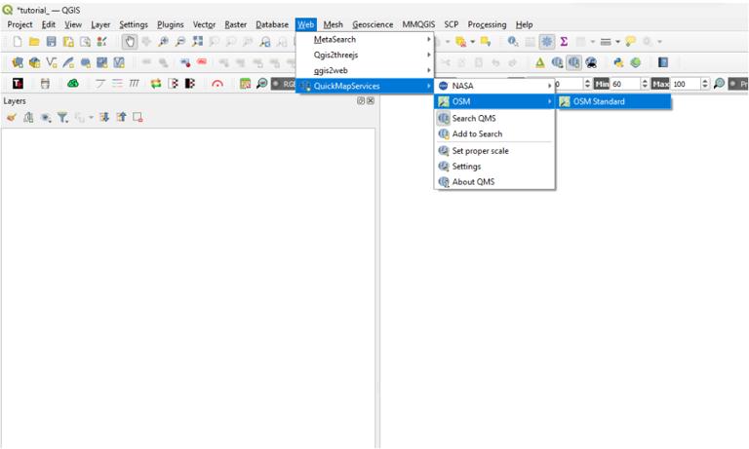Open the Processing menu

487,24
